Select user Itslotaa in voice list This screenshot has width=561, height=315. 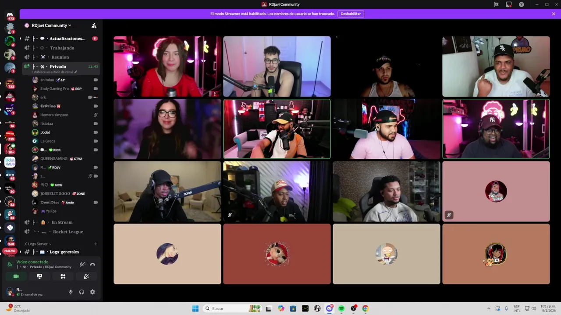[x=65, y=124]
